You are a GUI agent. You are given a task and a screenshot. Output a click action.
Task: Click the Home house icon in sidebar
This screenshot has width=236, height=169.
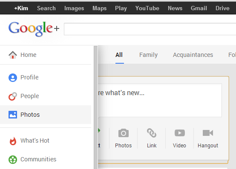click(x=13, y=55)
